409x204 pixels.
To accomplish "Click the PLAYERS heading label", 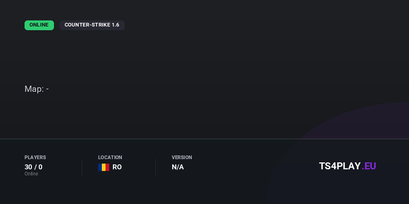I will point(35,157).
